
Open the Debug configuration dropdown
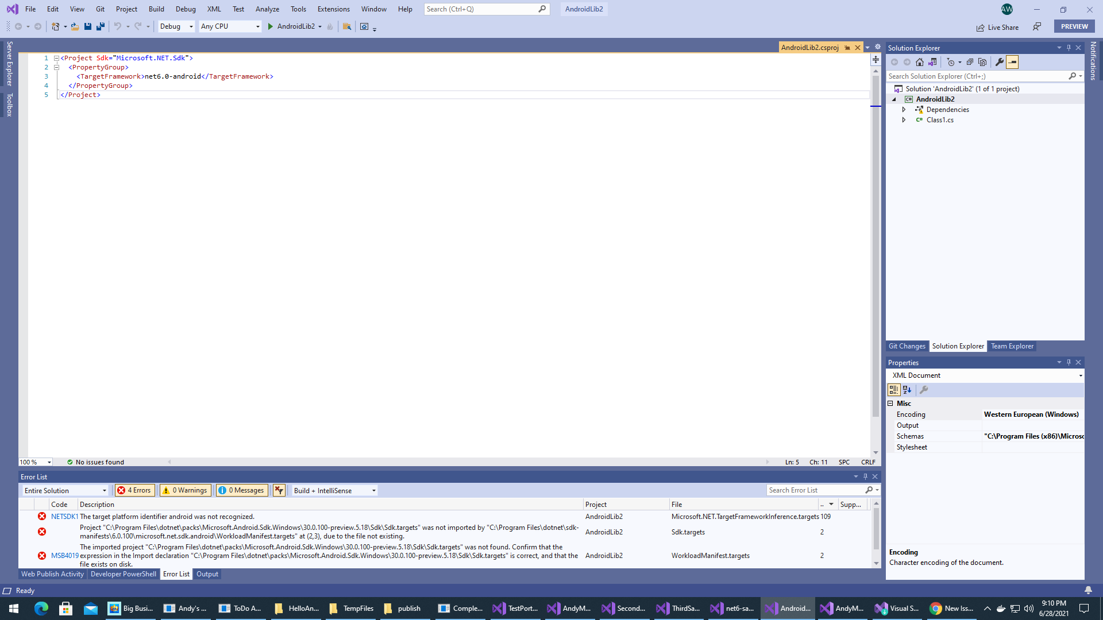176,26
